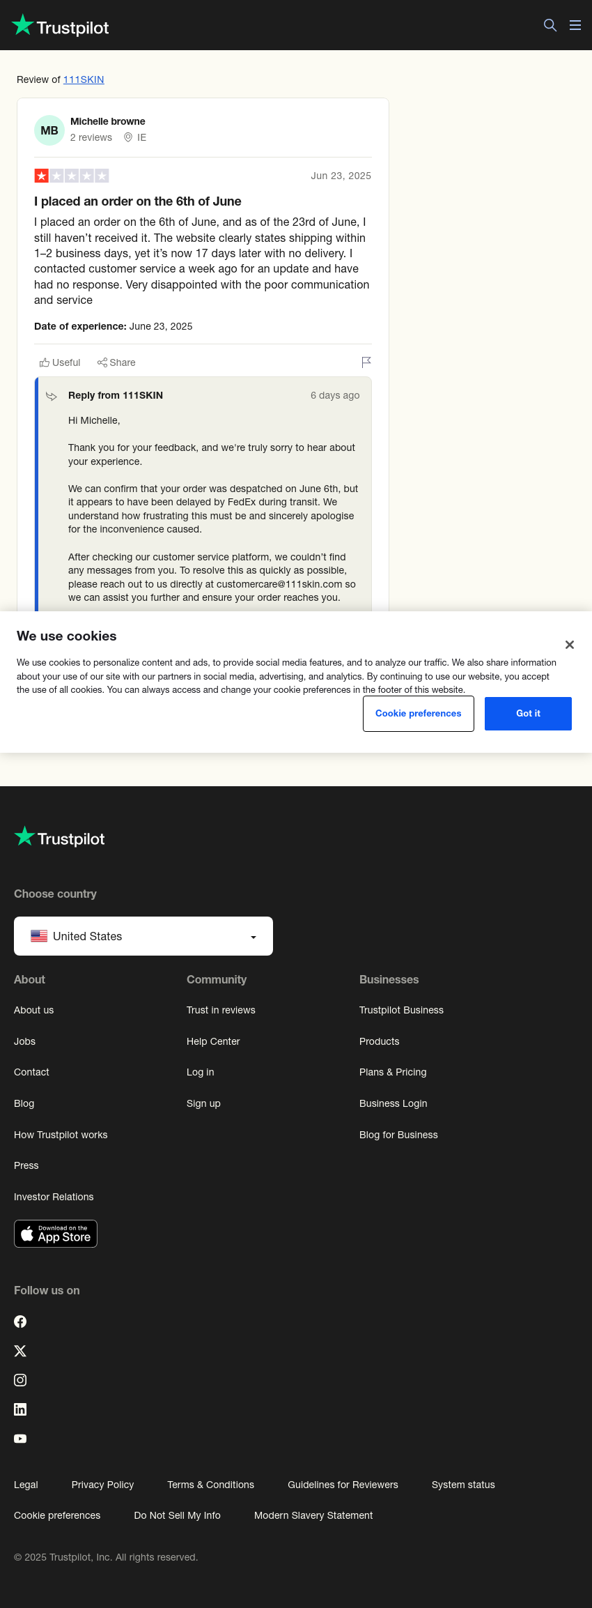
Task: Click the '2 reviews' count text
Action: tap(91, 137)
